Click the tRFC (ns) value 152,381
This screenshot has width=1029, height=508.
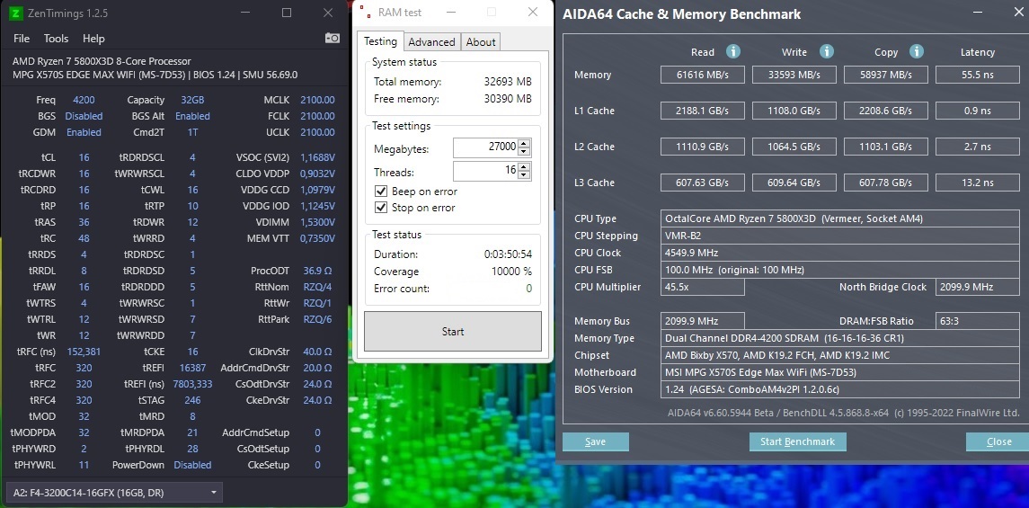coord(84,352)
